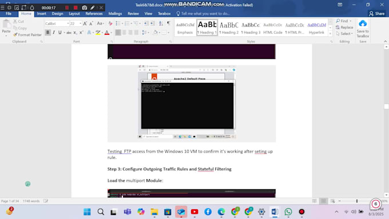Click the Justify alignment icon
This screenshot has height=219, width=389.
136,33
